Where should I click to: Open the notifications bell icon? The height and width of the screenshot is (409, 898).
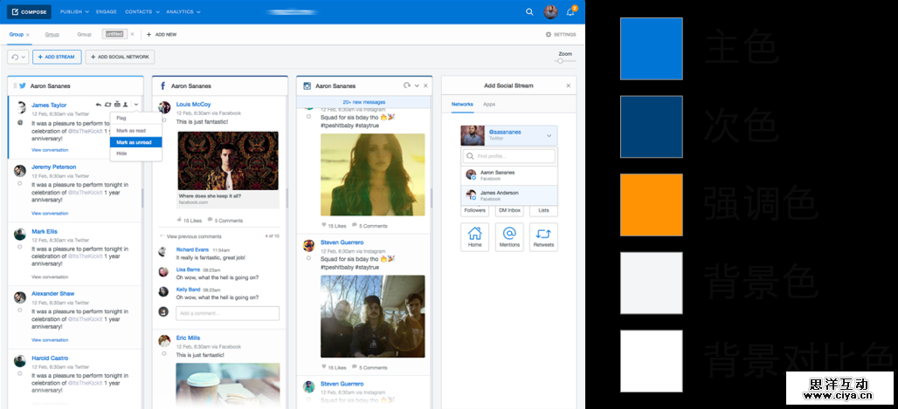(x=570, y=12)
